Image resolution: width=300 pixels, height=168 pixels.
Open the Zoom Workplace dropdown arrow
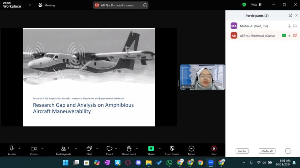coord(30,5)
